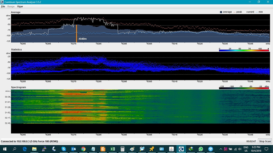The image size is (273, 153).
Task: Select Cambium Spectrum Analyser taskbar icon
Action: pyautogui.click(x=181, y=149)
